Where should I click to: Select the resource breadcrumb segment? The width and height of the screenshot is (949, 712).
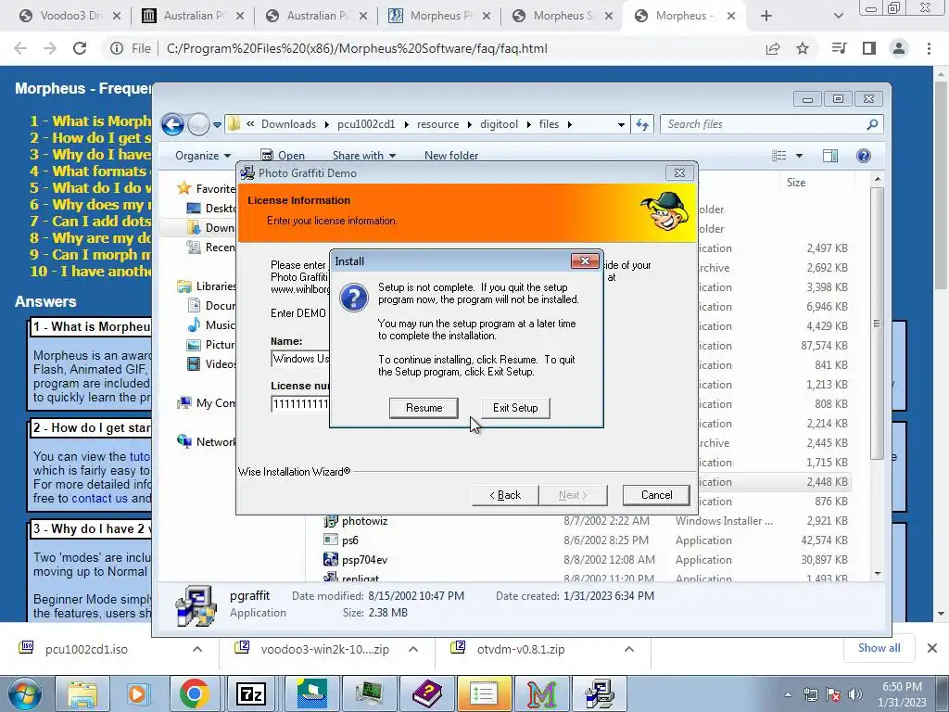click(437, 124)
